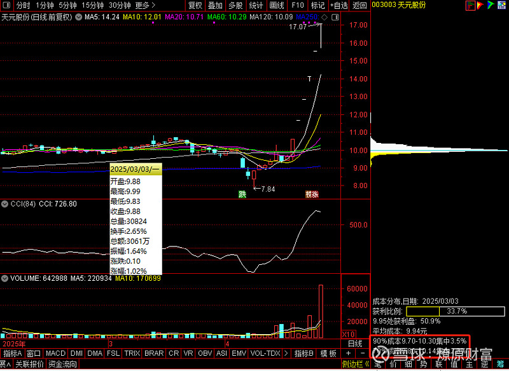Select the 细 sidebar tab
This screenshot has height=371, width=509.
(x=408, y=364)
